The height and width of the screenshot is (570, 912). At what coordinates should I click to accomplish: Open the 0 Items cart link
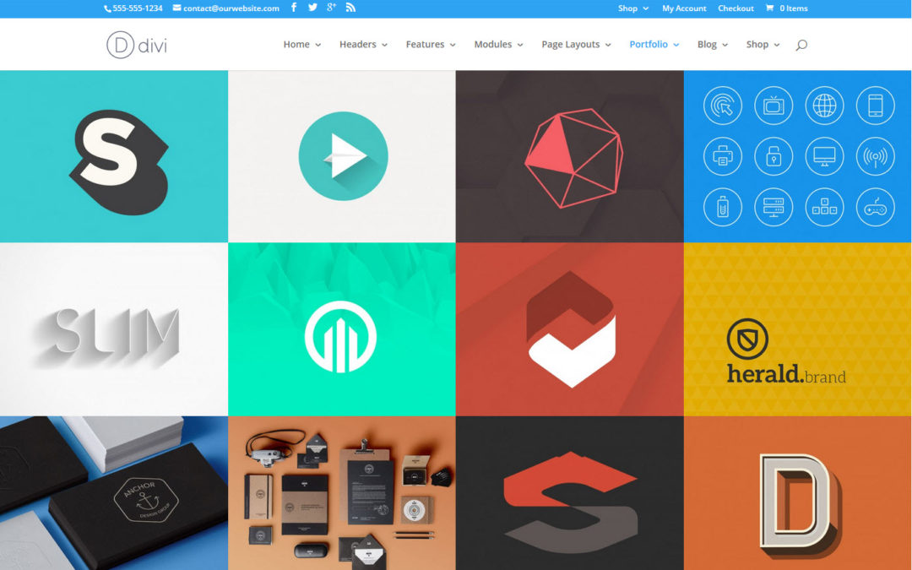point(793,8)
